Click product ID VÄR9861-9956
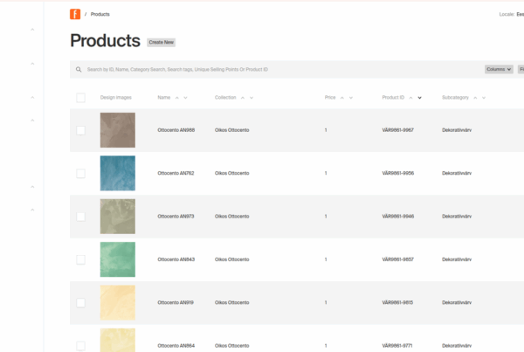Image resolution: width=524 pixels, height=352 pixels. click(398, 173)
